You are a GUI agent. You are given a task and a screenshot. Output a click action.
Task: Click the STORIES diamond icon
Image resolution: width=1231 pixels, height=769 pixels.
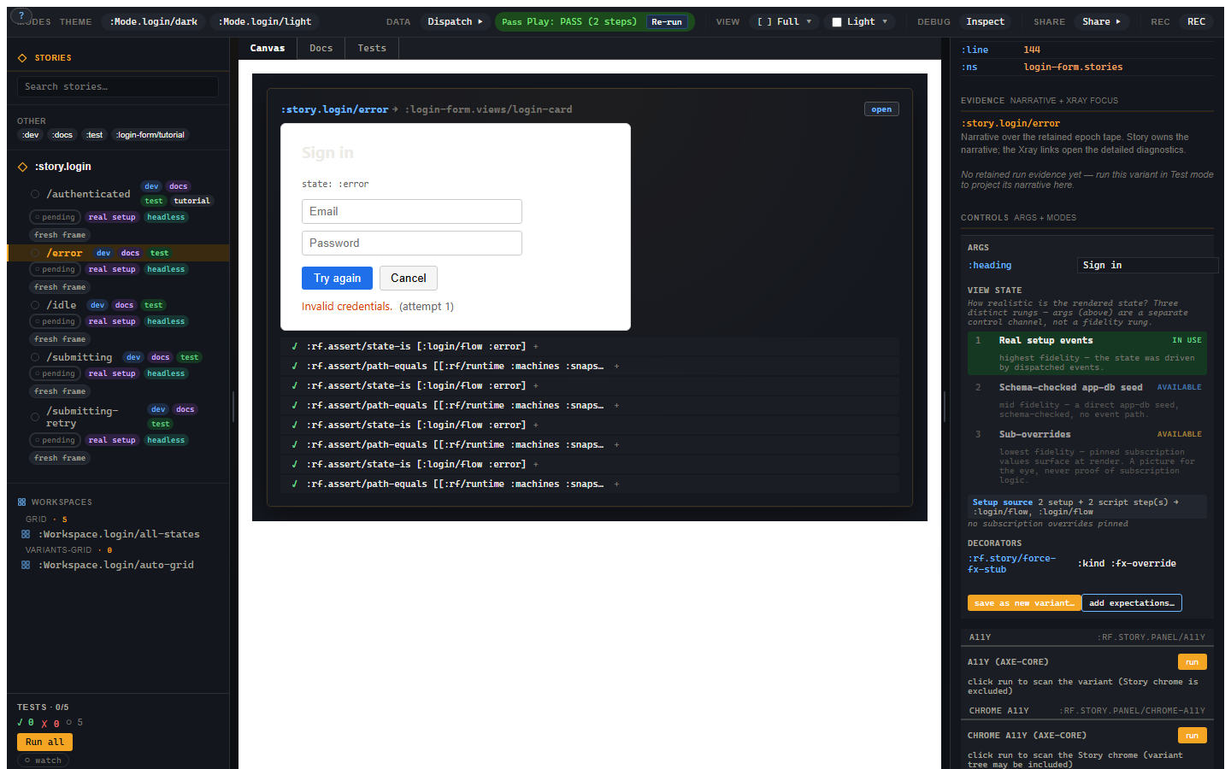pyautogui.click(x=22, y=58)
